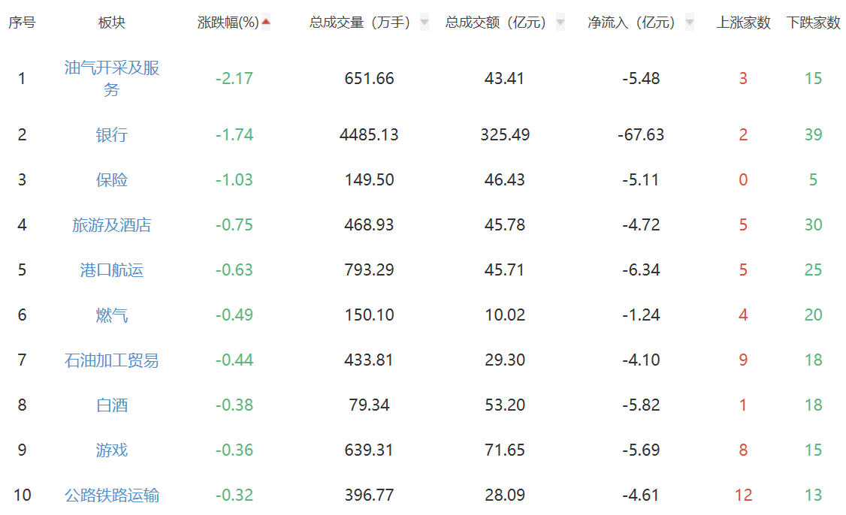
Task: Open the 游戏 sector link
Action: point(112,450)
